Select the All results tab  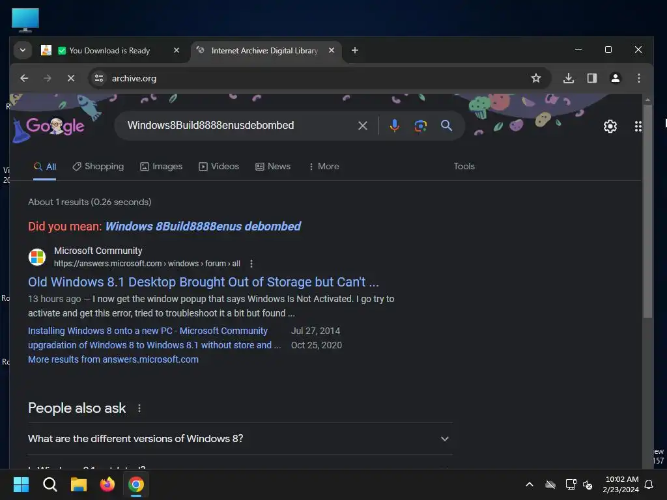coord(45,167)
